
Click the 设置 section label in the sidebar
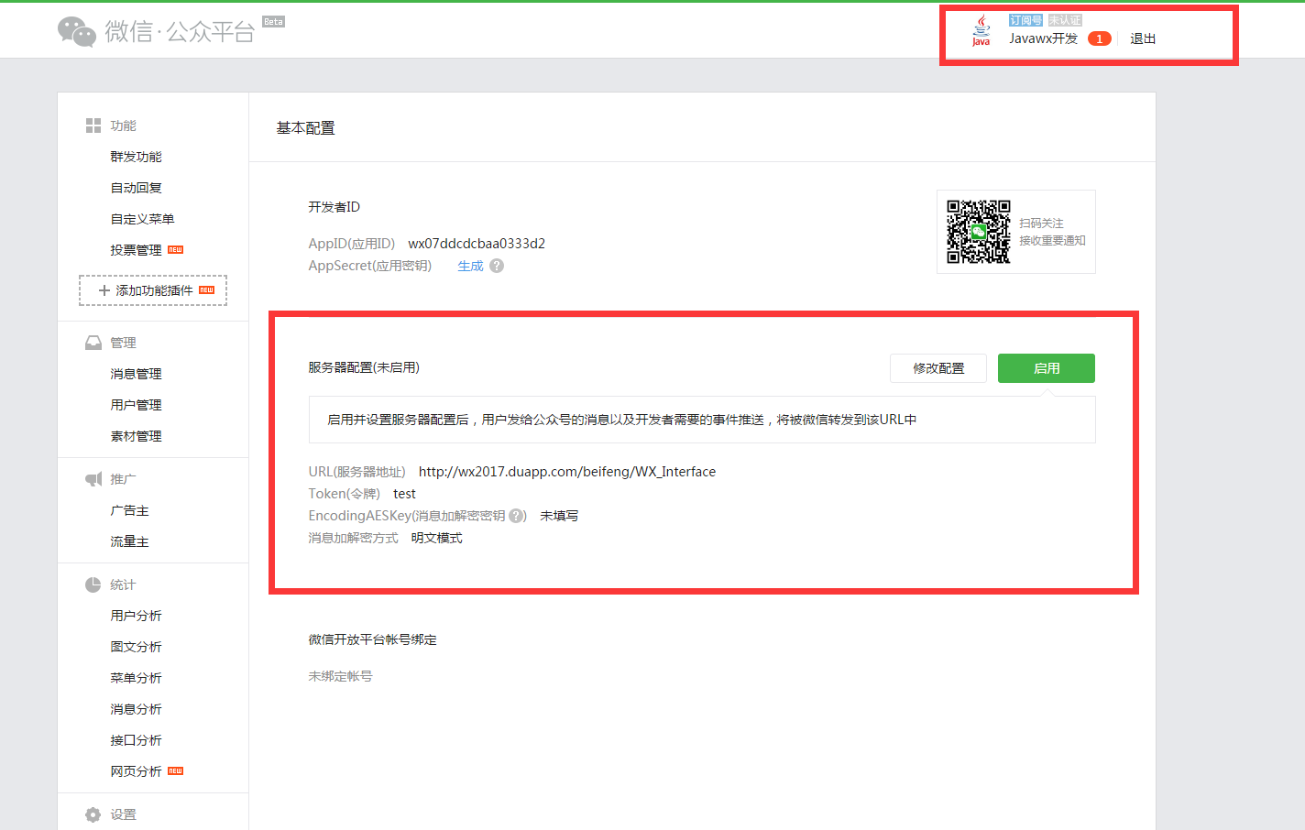(123, 814)
